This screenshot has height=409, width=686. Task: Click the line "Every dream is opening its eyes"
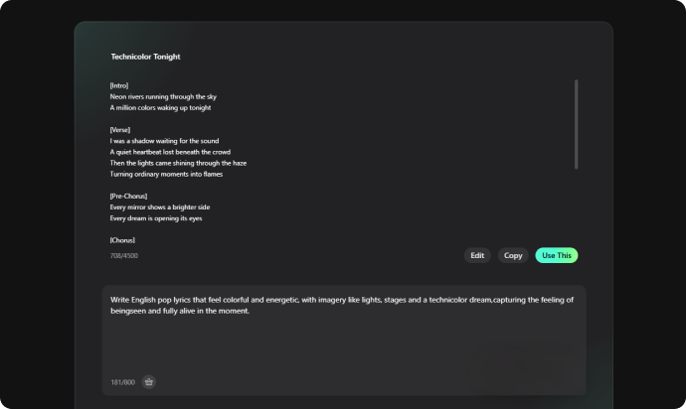156,218
